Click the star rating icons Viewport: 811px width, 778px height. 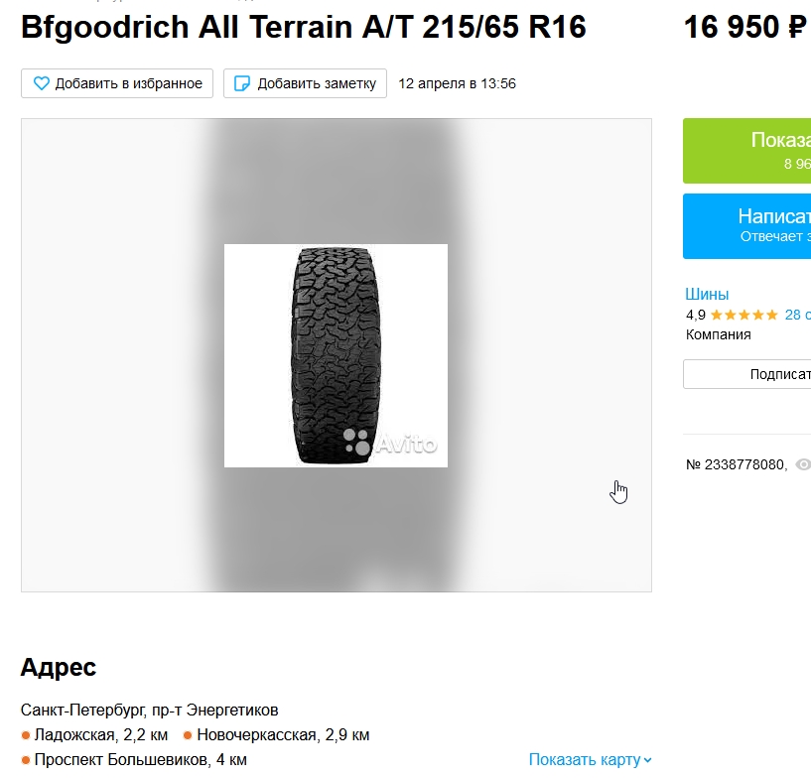743,315
